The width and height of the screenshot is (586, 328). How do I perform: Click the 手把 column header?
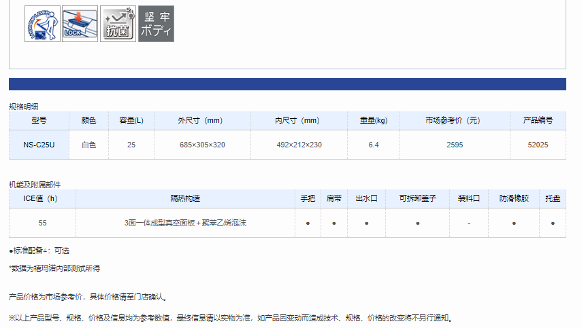(308, 199)
